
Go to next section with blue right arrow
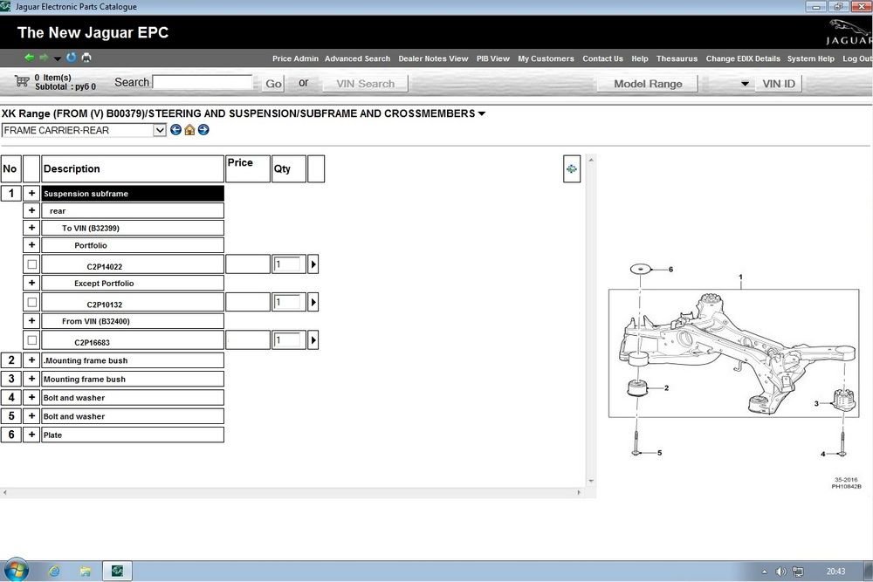point(203,130)
